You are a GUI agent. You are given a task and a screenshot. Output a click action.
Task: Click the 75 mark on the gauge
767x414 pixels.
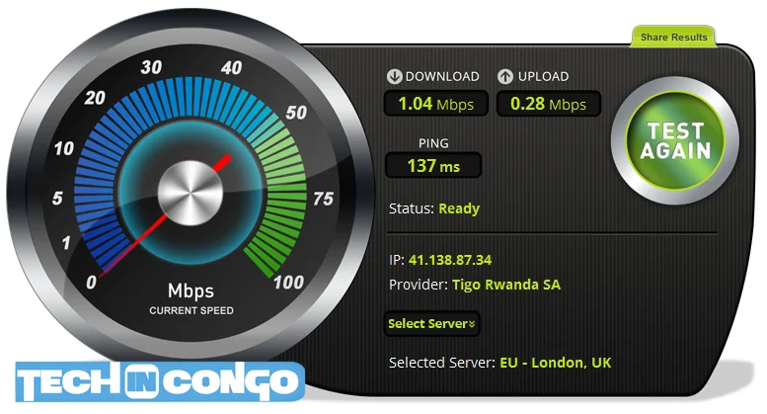point(324,199)
